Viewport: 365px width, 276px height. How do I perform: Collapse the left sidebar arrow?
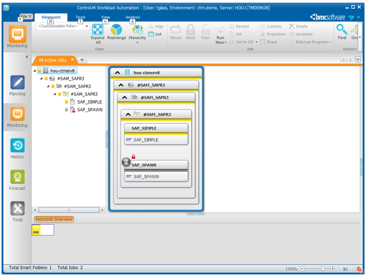(27, 57)
